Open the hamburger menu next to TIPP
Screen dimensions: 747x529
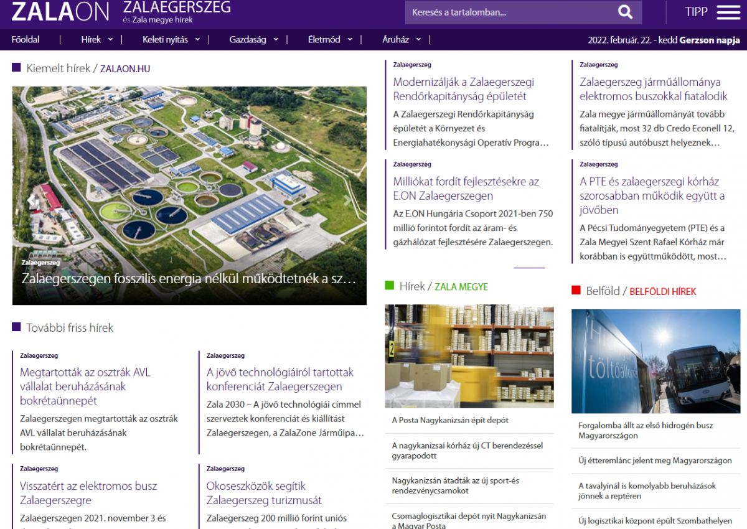tap(728, 12)
